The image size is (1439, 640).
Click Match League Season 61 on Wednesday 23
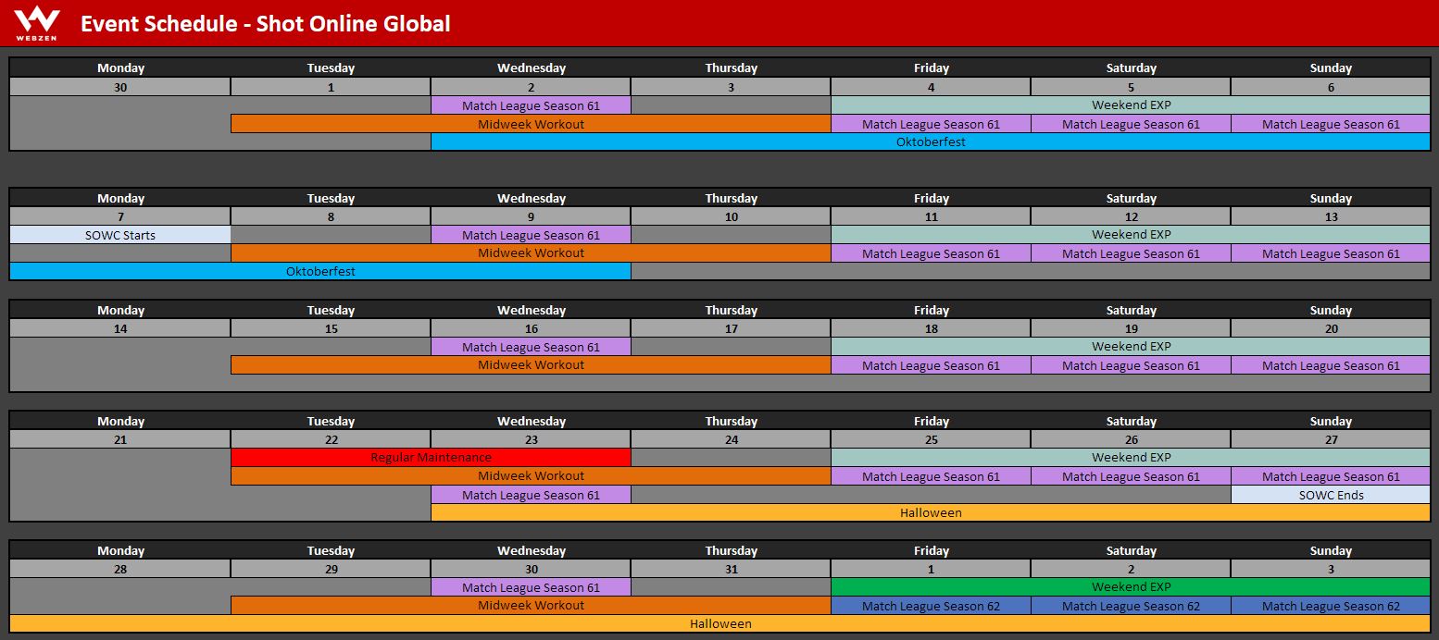pos(531,495)
